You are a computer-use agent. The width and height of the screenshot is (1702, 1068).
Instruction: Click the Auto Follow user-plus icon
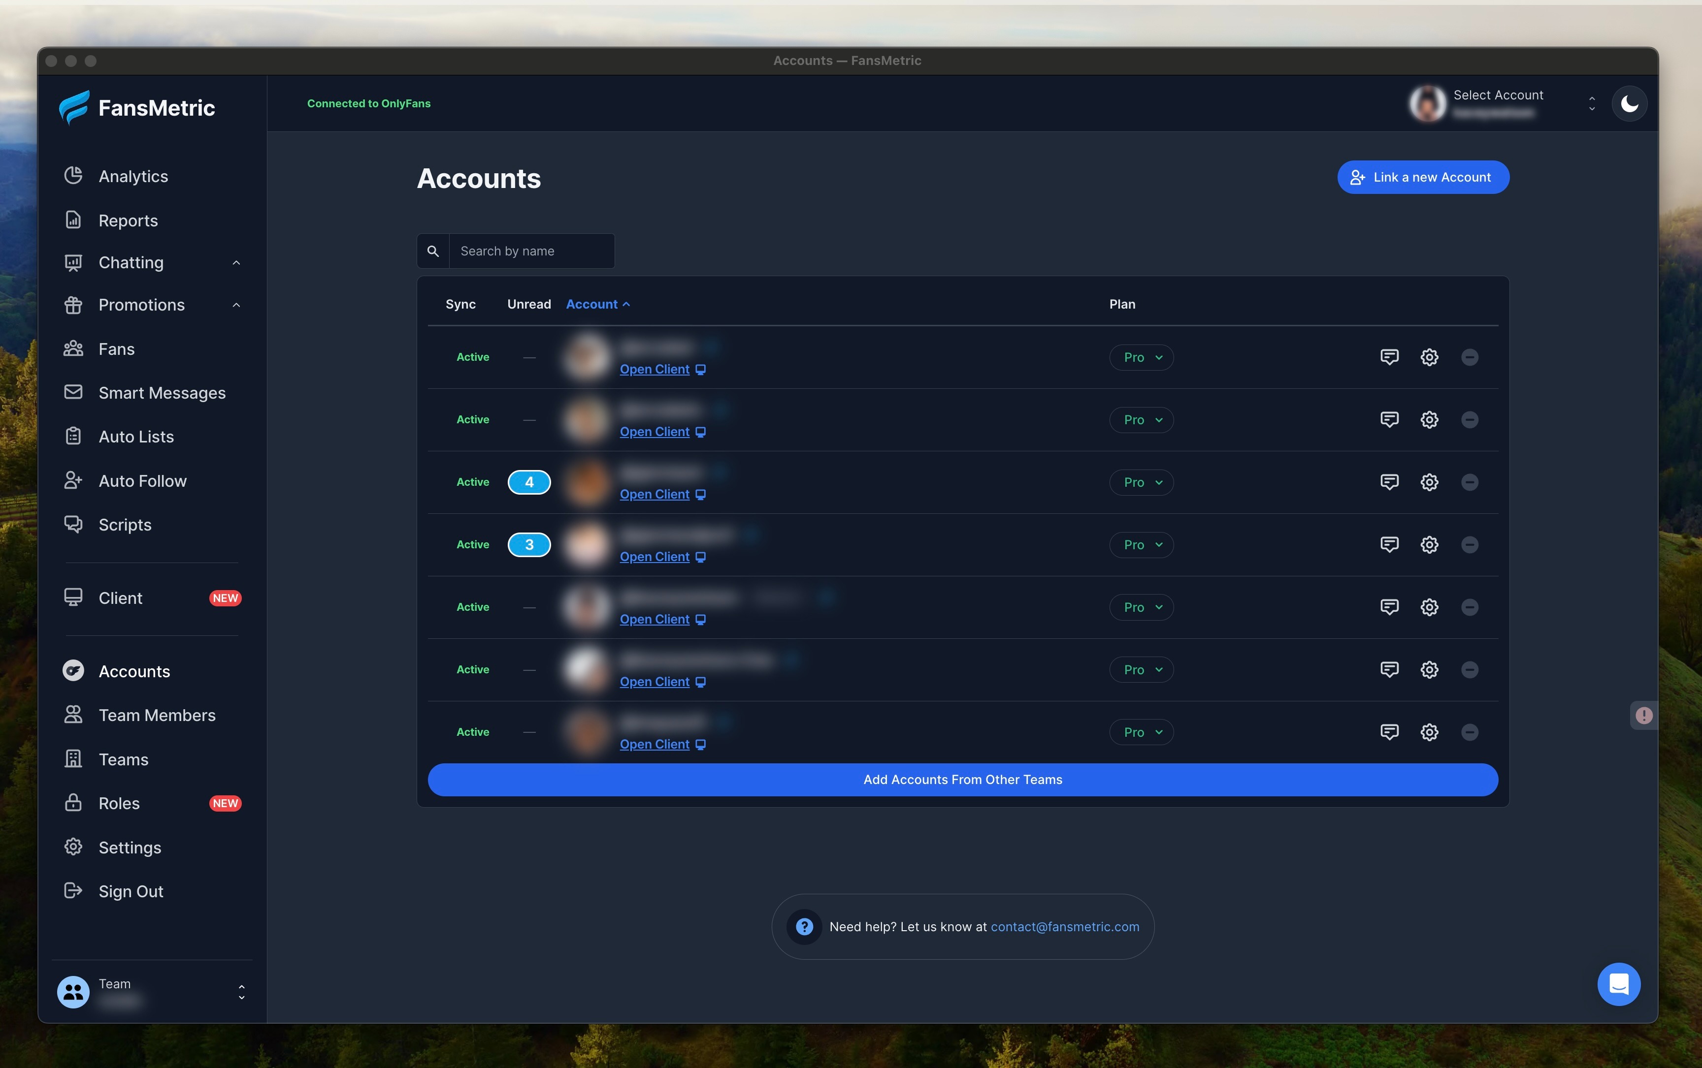pos(73,480)
